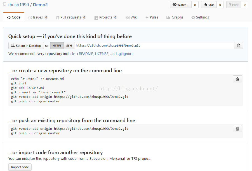Open the Settings gear tab
This screenshot has width=252, height=171.
[200, 17]
